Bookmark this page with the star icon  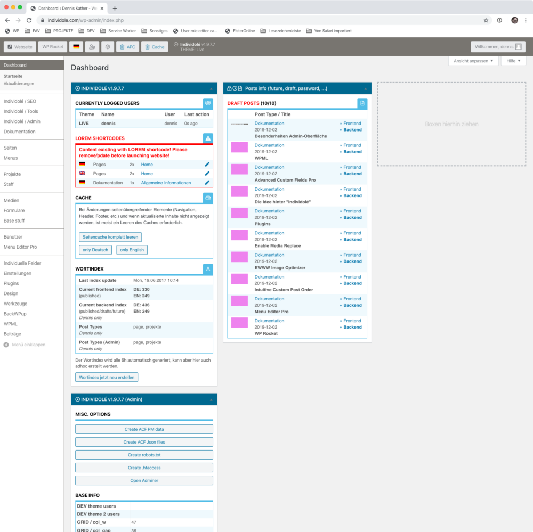coord(486,20)
